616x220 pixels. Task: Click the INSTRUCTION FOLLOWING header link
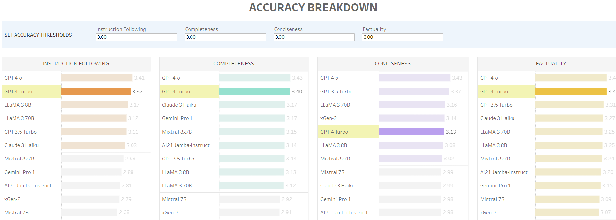pos(76,64)
